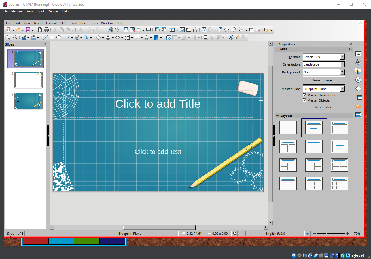Toggle the Display Grid toolbar button
371x259 pixels.
(126, 30)
